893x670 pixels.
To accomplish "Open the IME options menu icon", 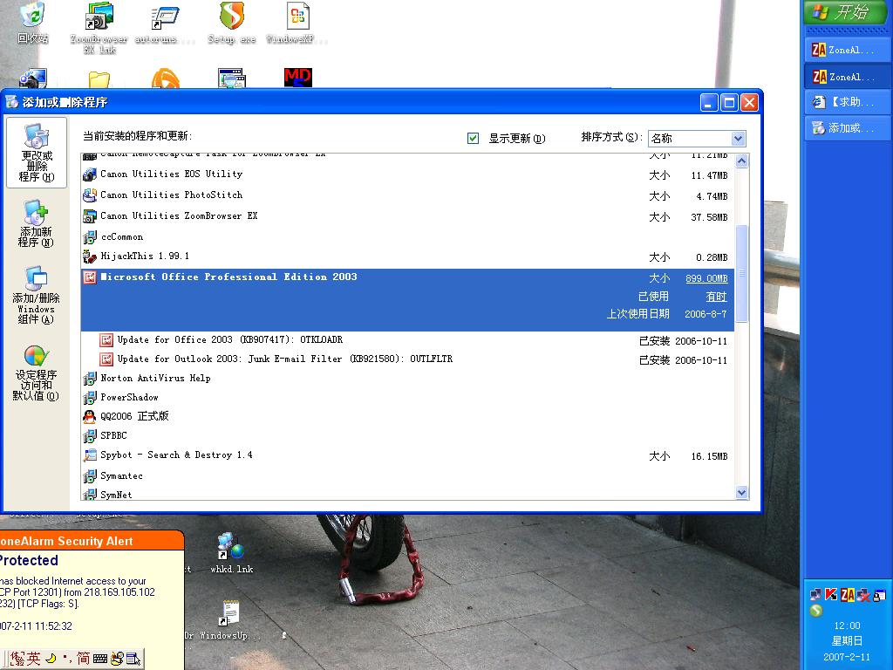I will tap(133, 659).
